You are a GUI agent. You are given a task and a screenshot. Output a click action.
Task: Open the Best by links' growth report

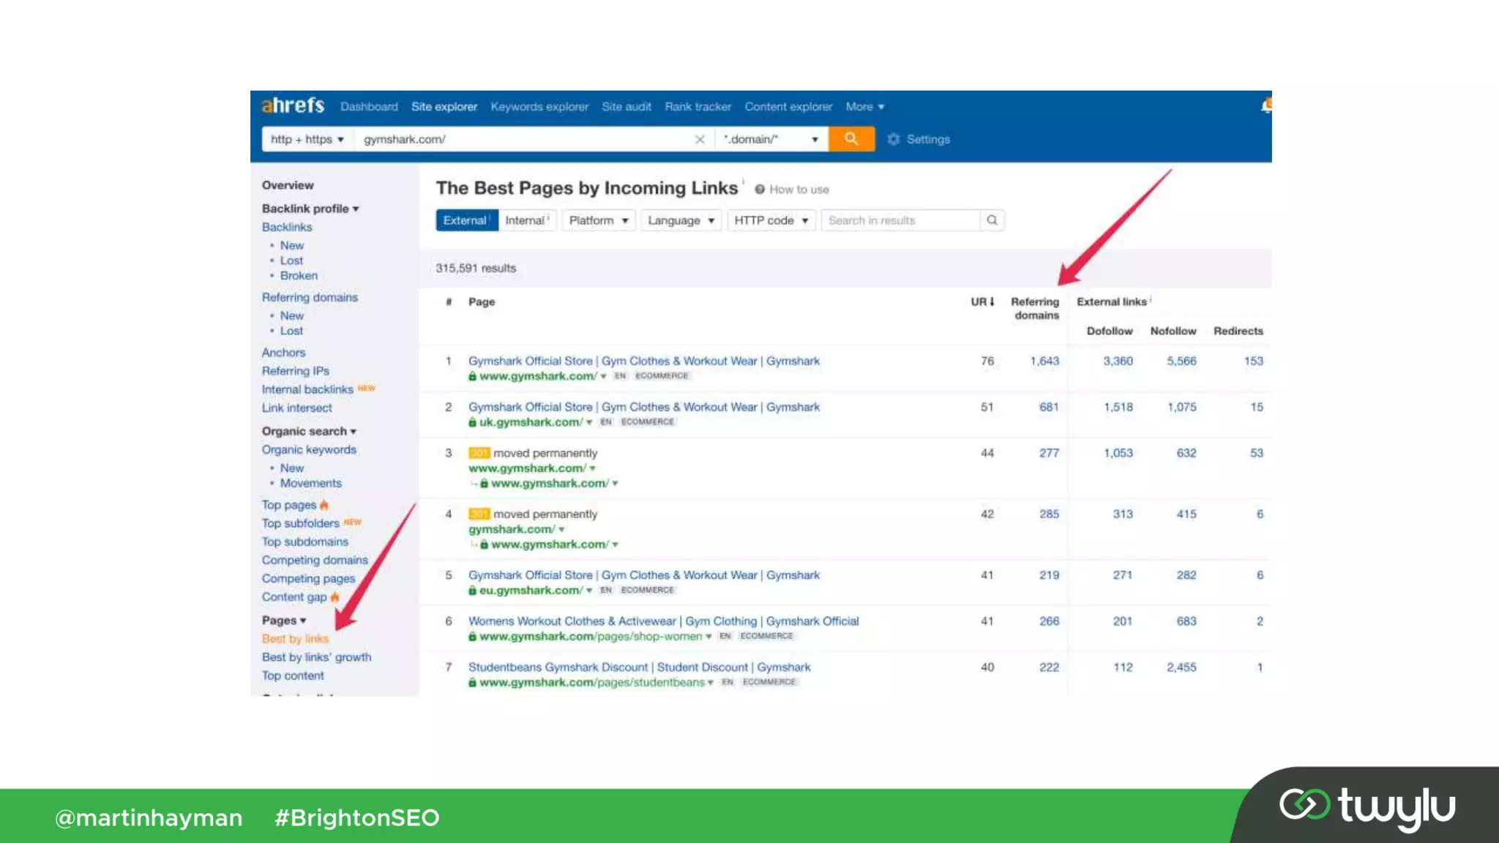316,657
